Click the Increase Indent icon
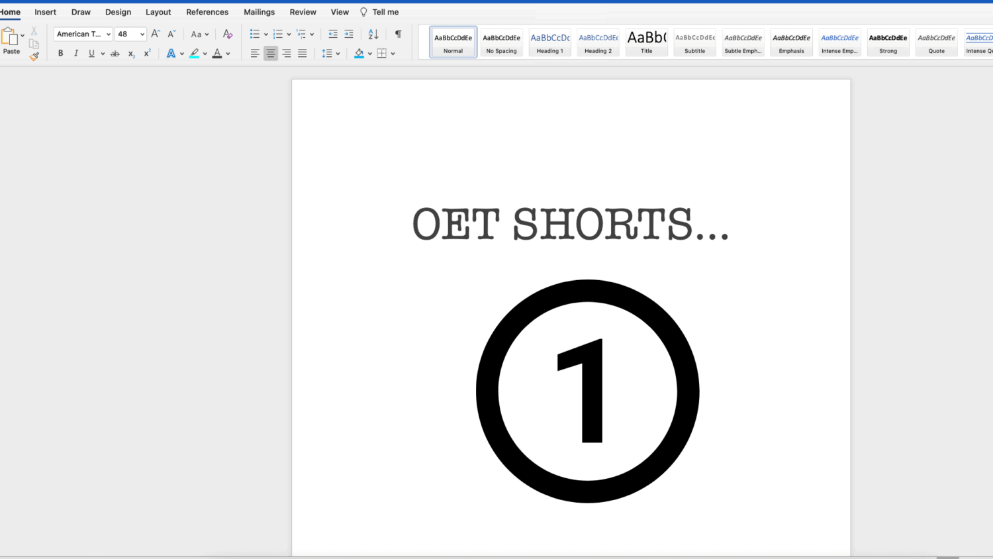Image resolution: width=993 pixels, height=559 pixels. [x=349, y=34]
